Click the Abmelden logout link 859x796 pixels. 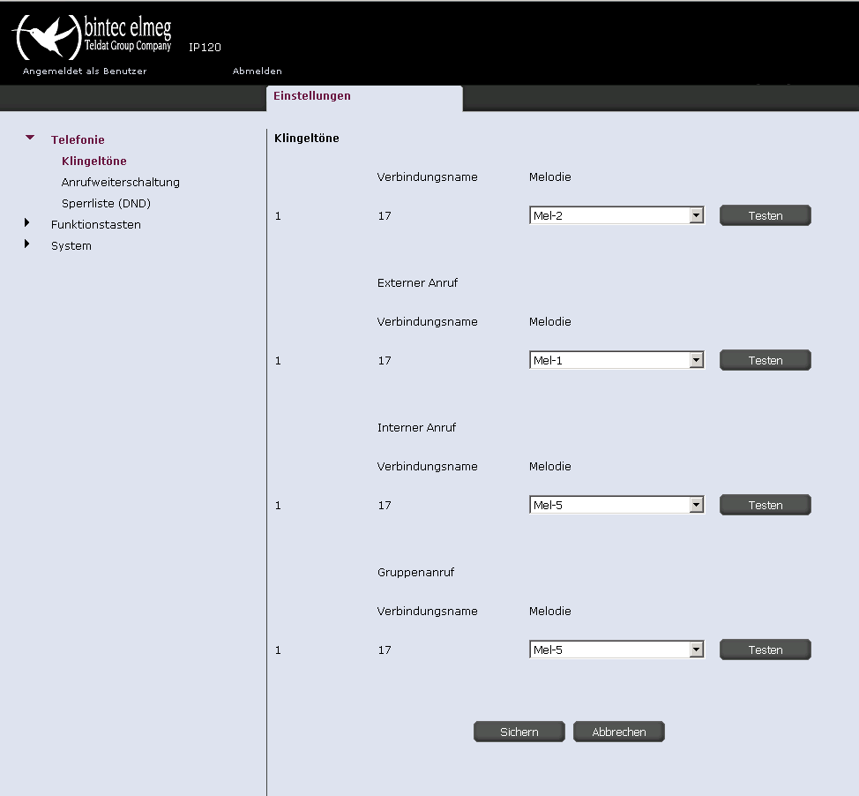(x=257, y=71)
